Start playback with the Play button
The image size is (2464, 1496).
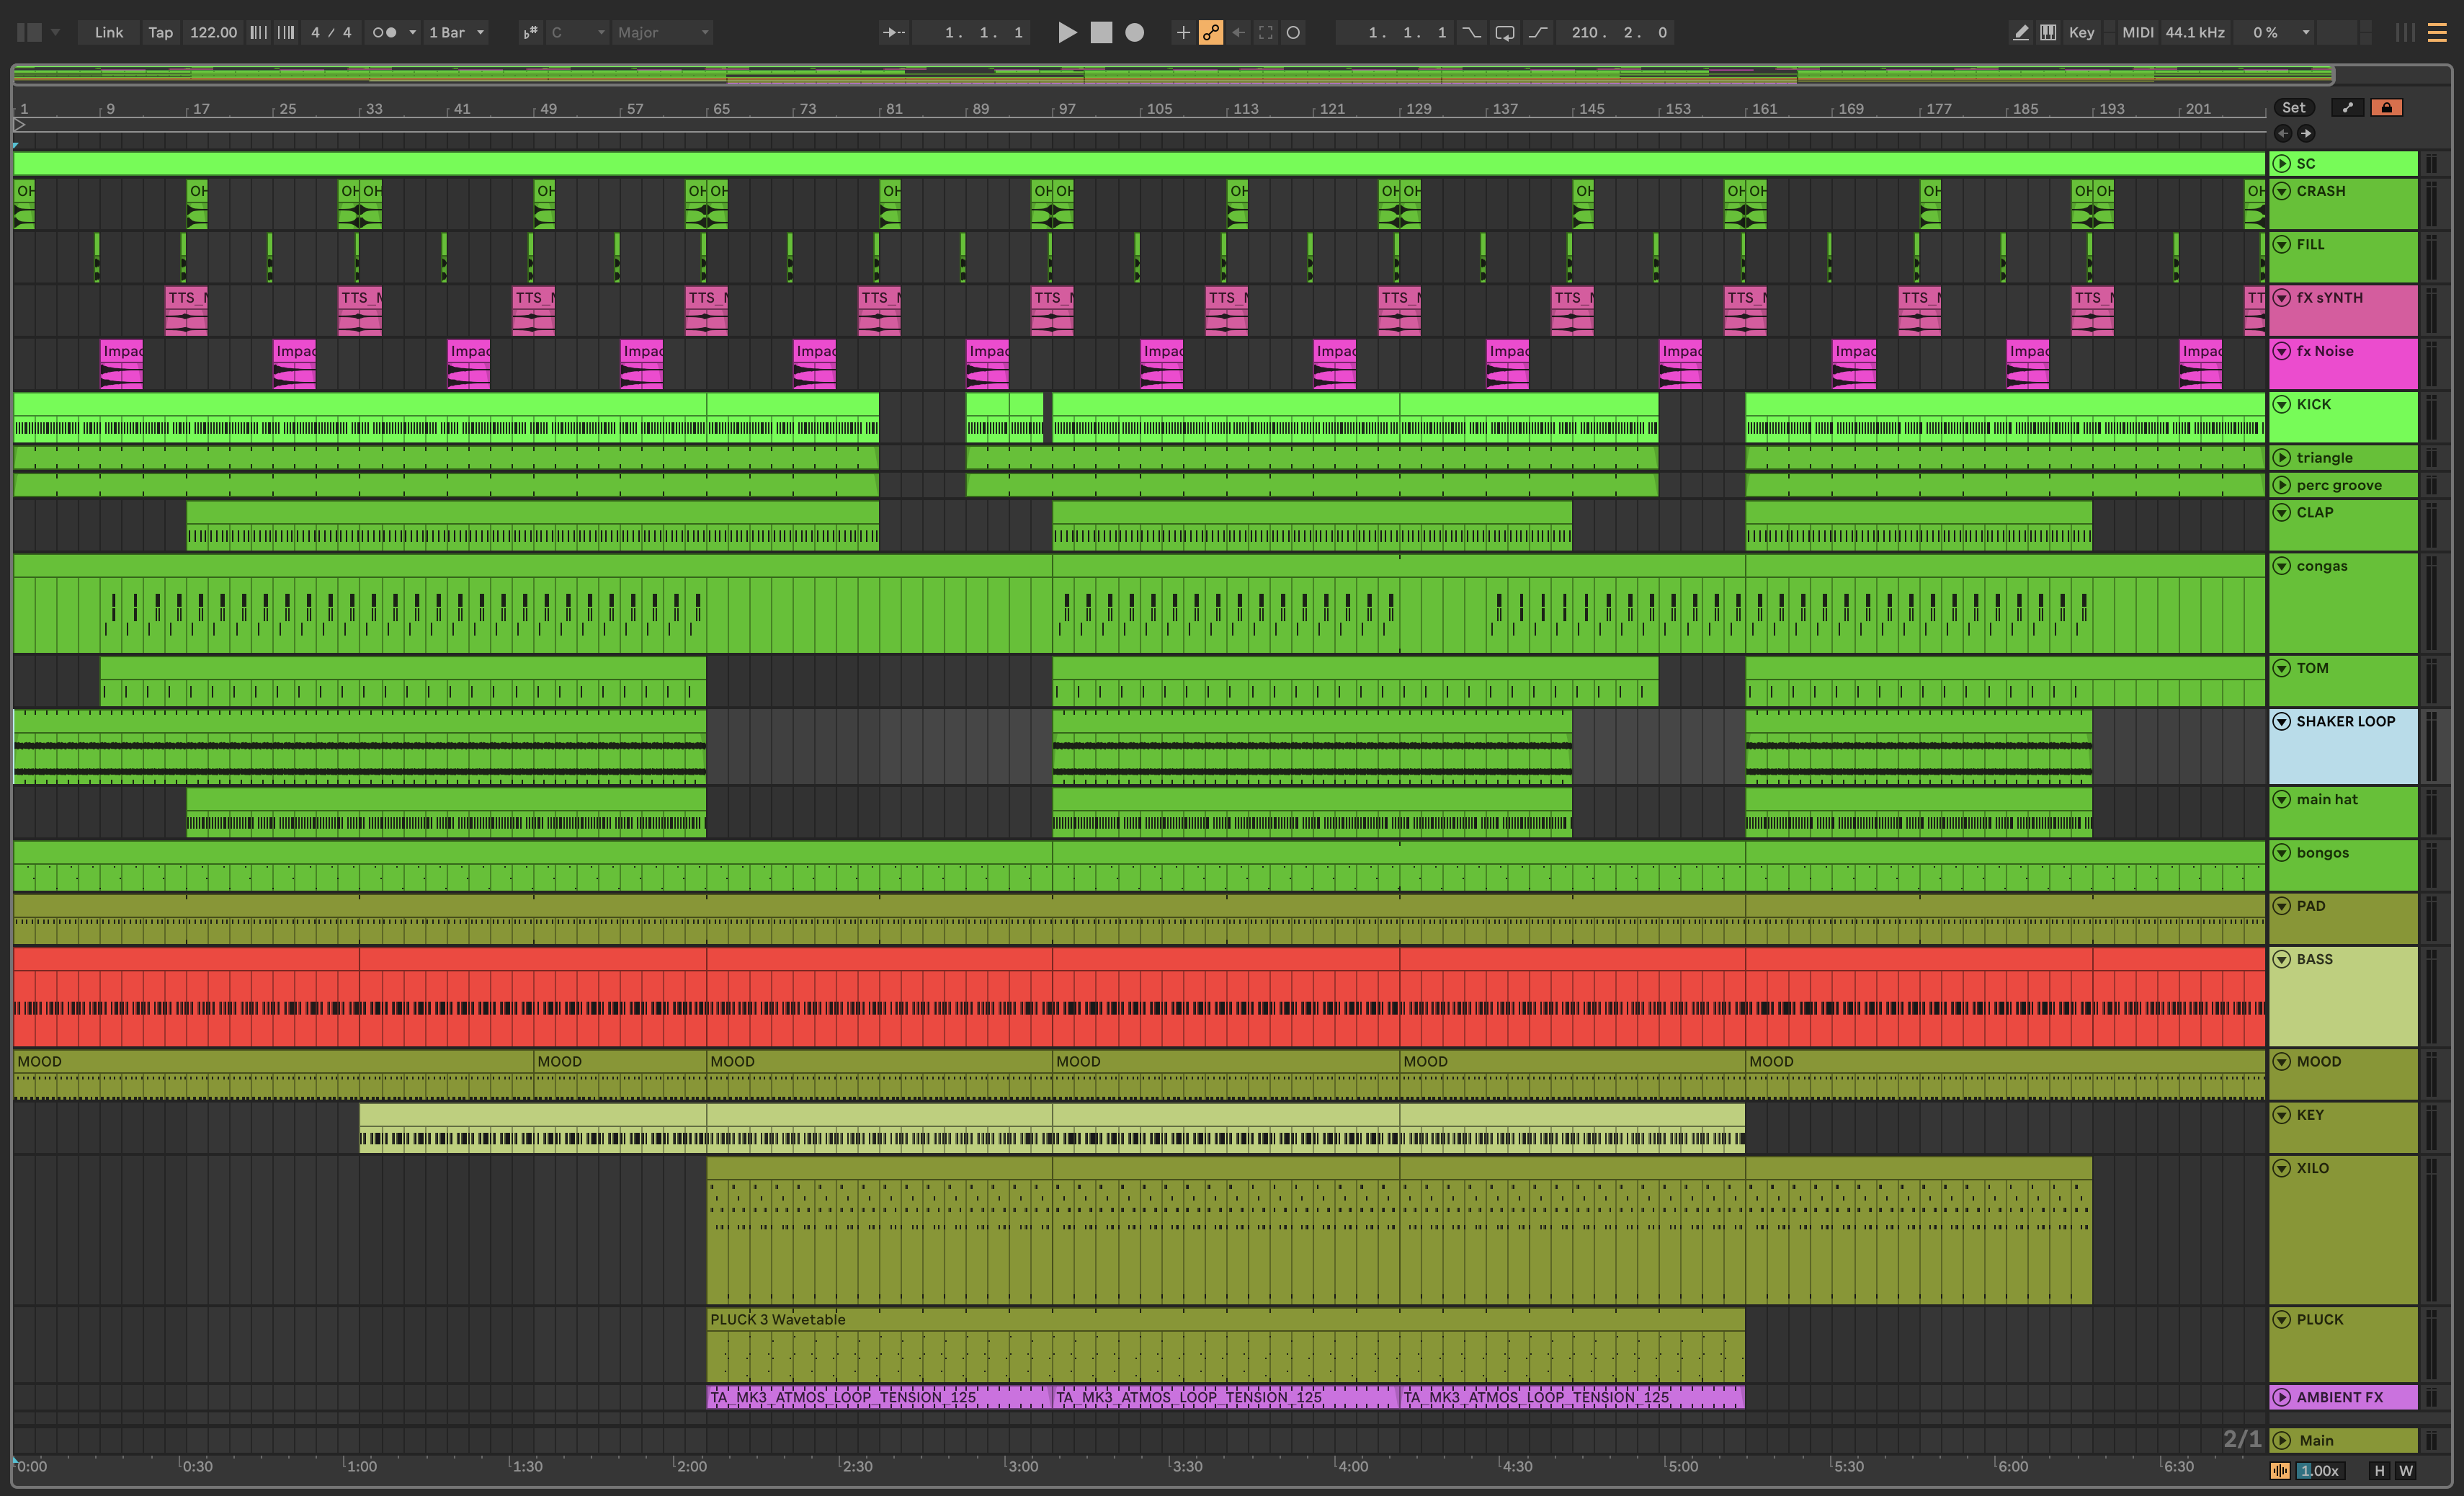pyautogui.click(x=1067, y=32)
